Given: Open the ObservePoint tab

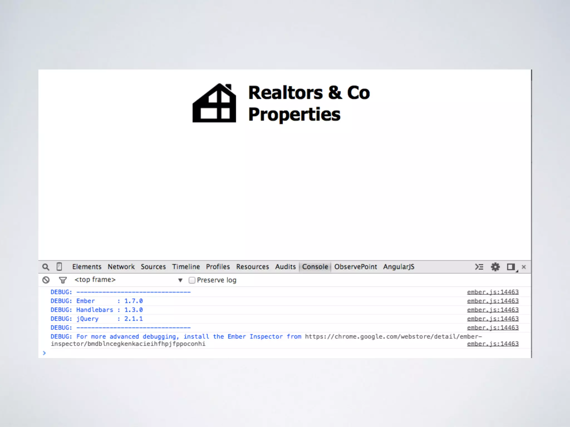Looking at the screenshot, I should point(355,267).
